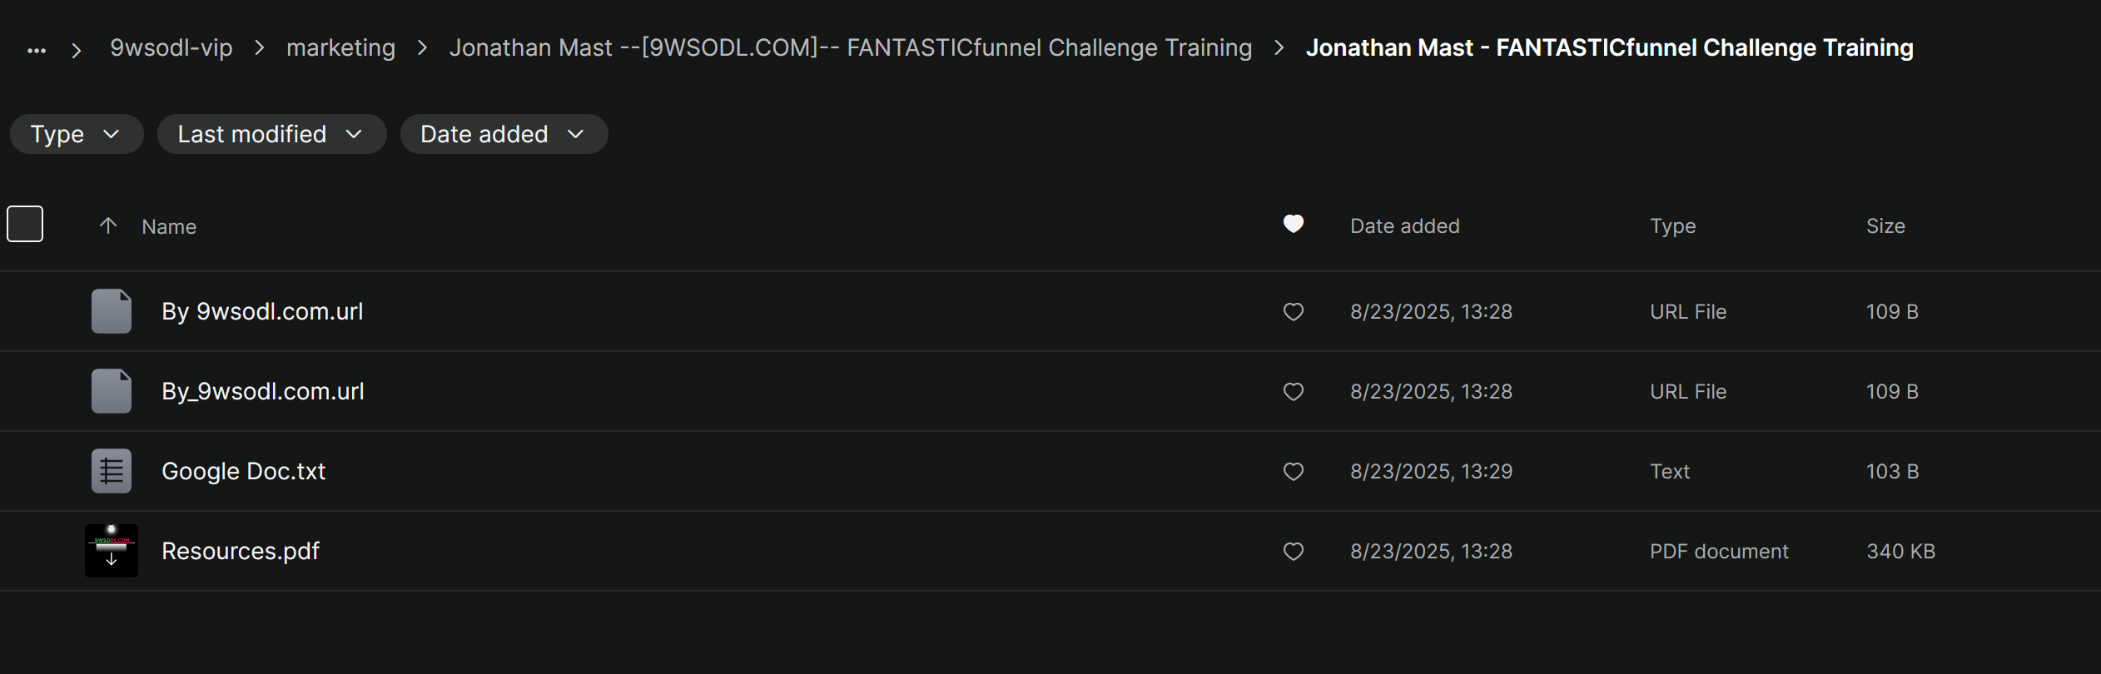Open the Last modified filter dropdown

coord(271,134)
